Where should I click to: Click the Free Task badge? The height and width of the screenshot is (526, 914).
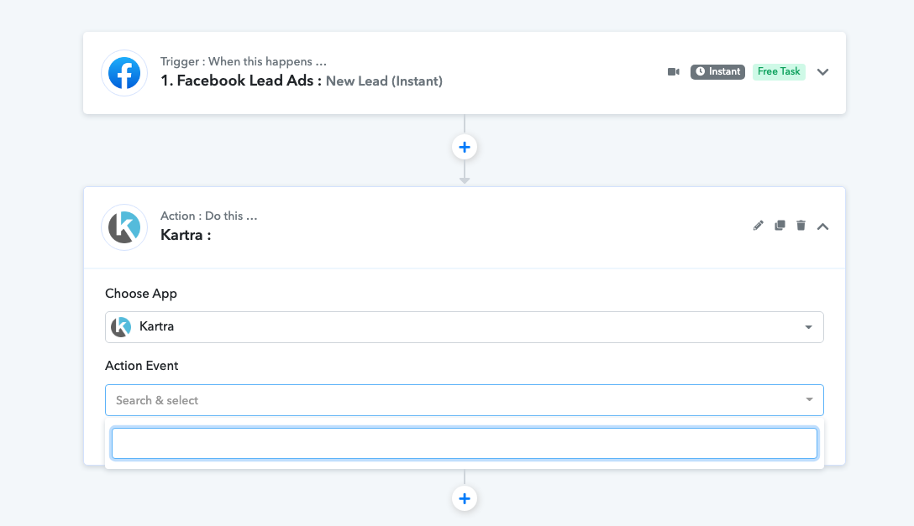779,71
